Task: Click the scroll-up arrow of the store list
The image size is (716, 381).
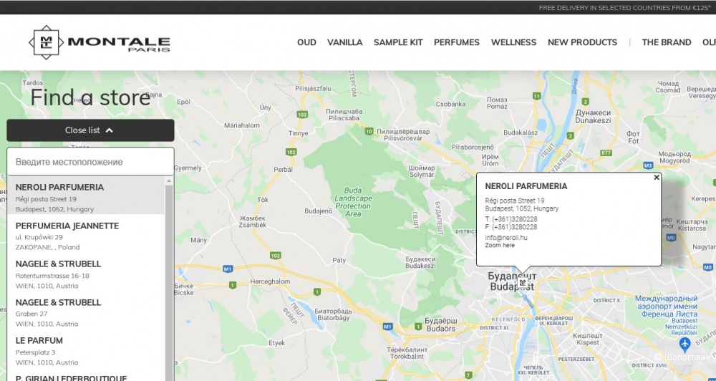Action: pyautogui.click(x=169, y=181)
